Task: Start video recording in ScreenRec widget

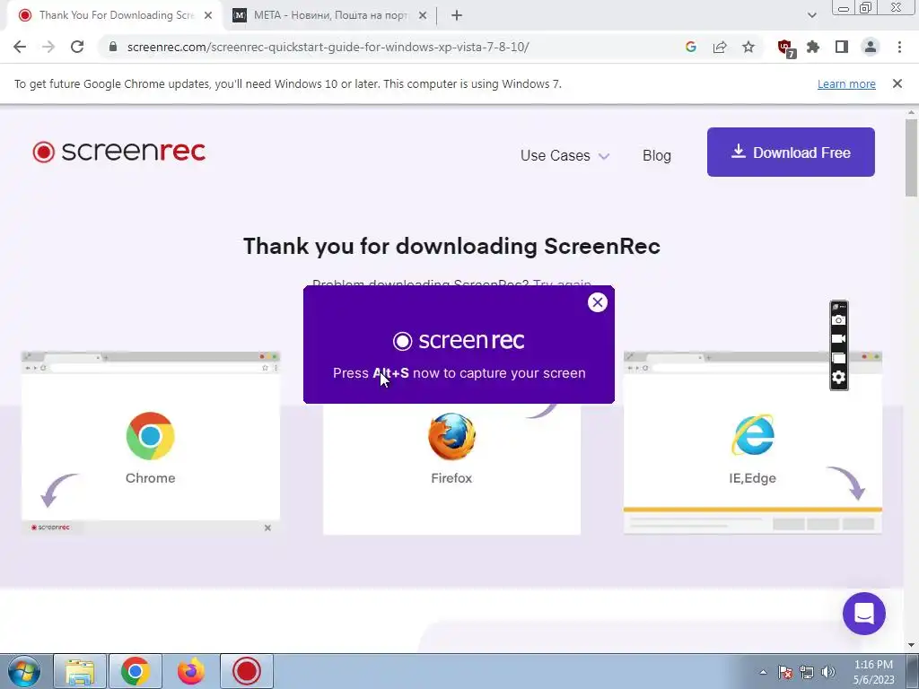Action: point(839,338)
